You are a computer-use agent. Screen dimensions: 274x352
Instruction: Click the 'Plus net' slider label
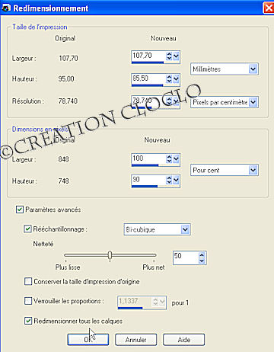click(154, 267)
